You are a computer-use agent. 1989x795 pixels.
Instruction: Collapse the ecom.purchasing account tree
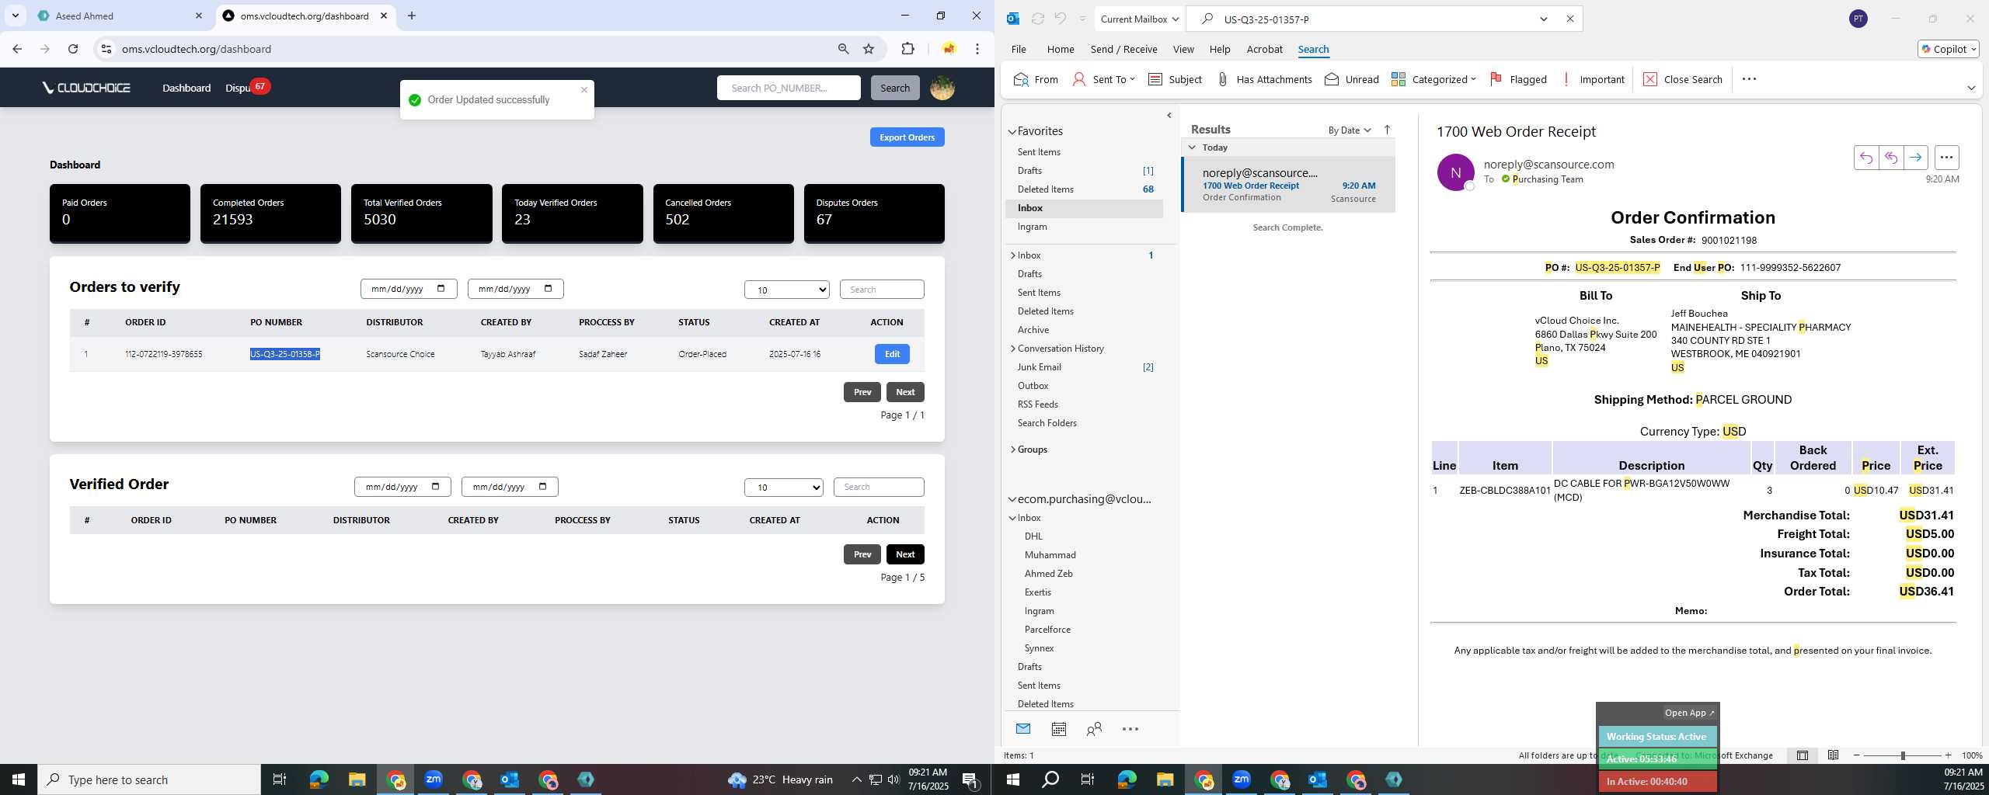click(x=1012, y=499)
